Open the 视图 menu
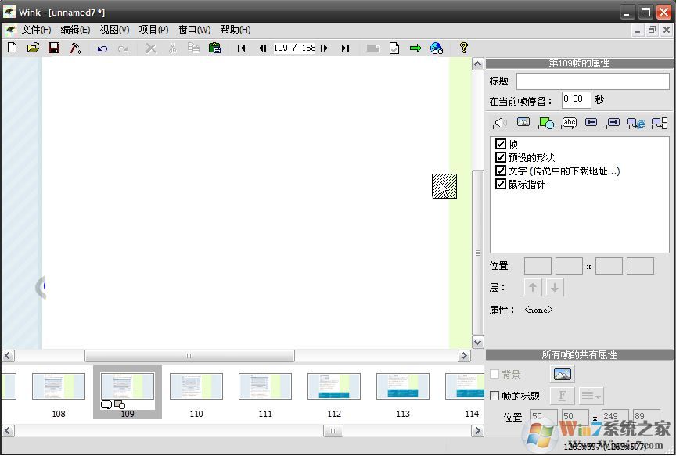This screenshot has width=676, height=456. pos(113,30)
